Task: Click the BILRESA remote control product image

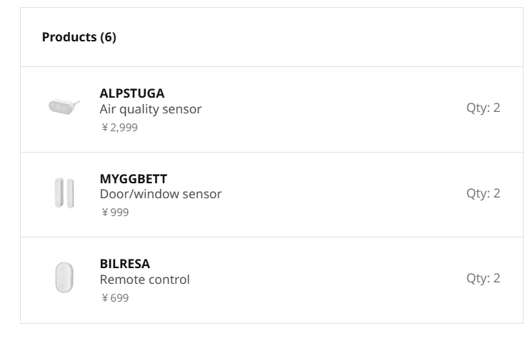Action: click(64, 278)
